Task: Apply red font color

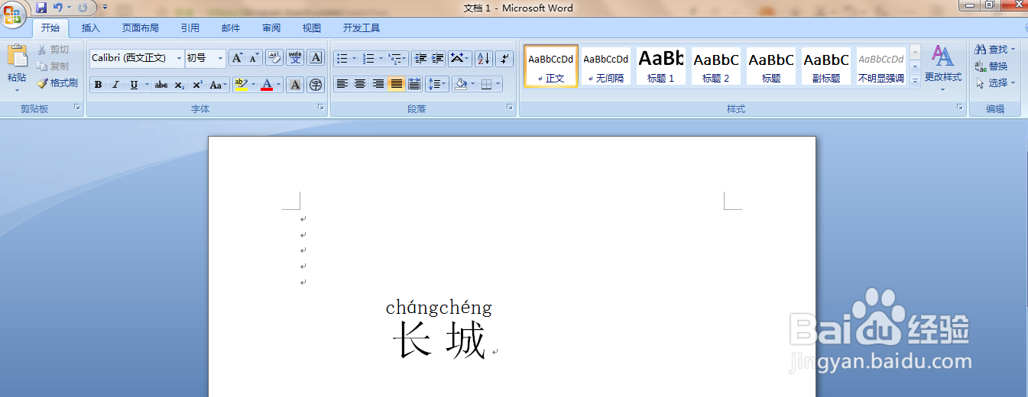Action: (x=267, y=85)
